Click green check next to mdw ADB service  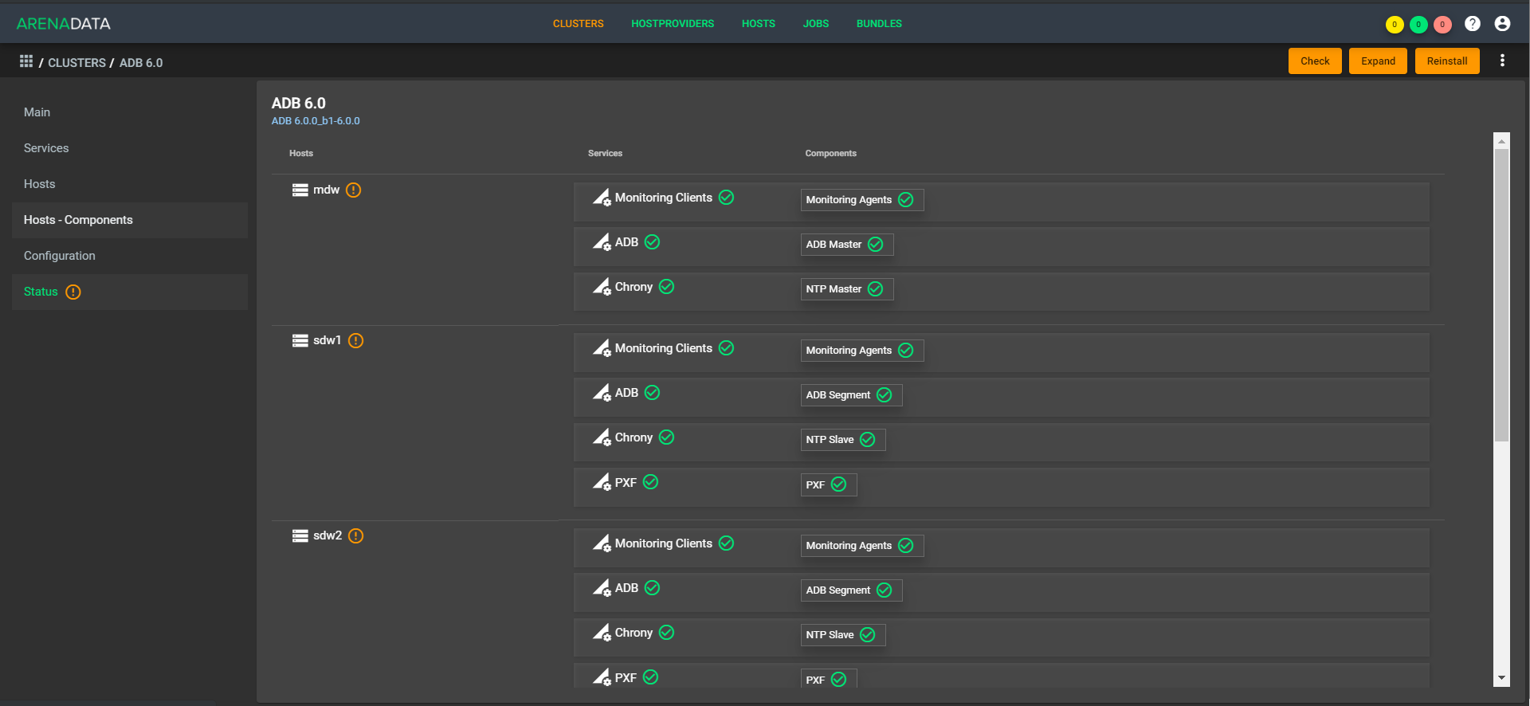coord(653,241)
